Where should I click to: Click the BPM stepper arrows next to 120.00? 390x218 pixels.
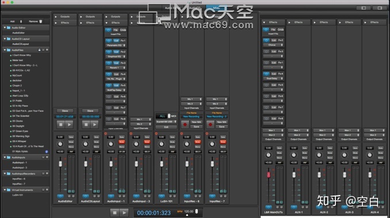point(197,211)
